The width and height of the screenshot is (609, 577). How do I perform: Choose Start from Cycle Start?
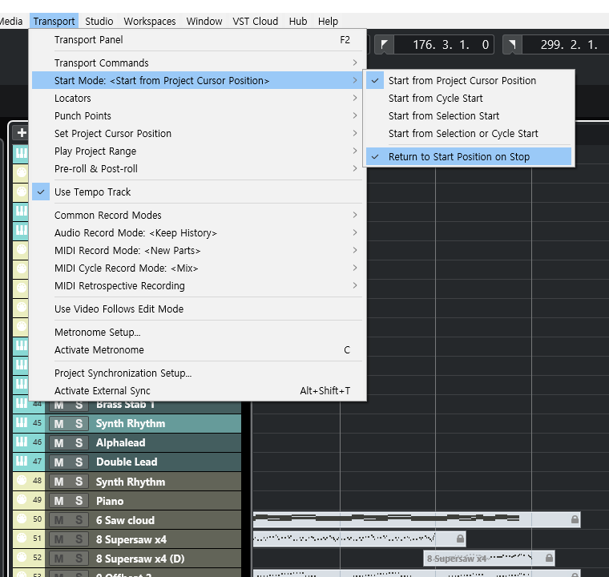(435, 99)
